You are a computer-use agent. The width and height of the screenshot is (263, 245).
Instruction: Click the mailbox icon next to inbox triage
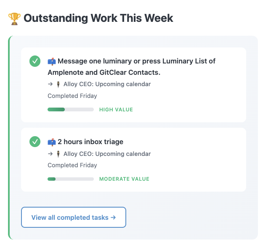(52, 142)
